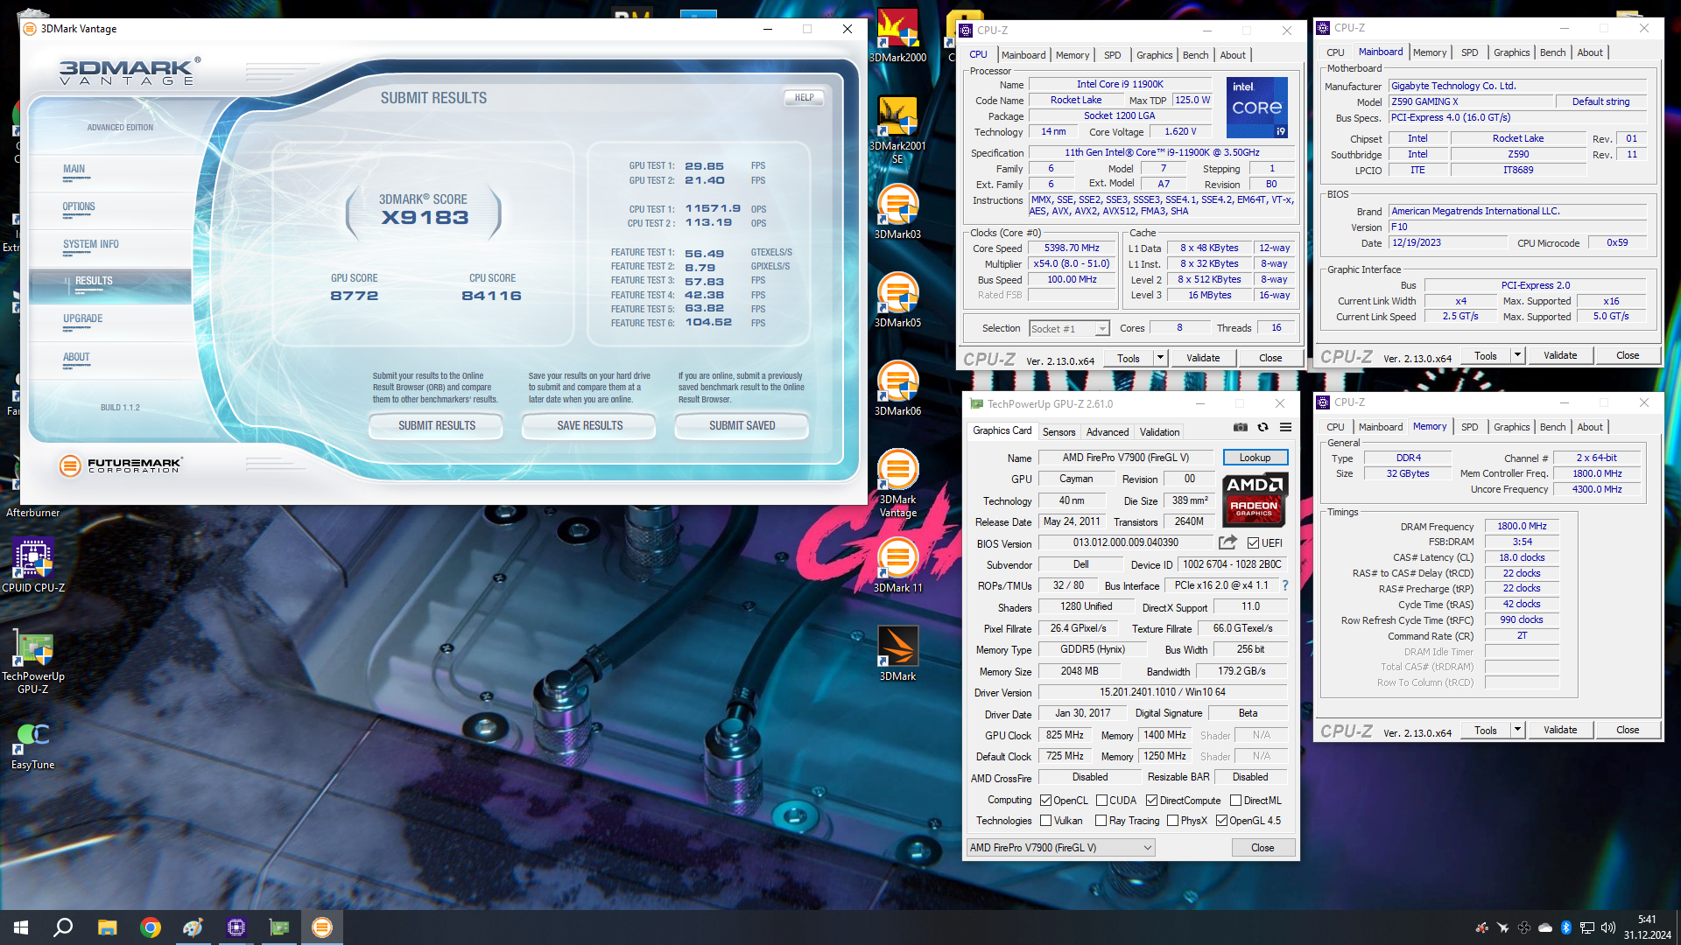Image resolution: width=1681 pixels, height=945 pixels.
Task: Toggle the OpenGL 4.5 checkbox
Action: click(1221, 820)
